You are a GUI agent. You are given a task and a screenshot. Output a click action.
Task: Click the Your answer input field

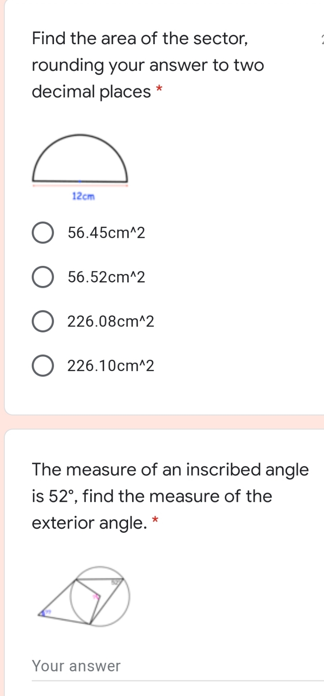134,666
